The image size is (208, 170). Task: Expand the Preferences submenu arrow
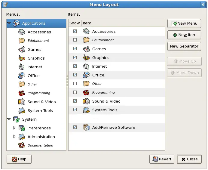pyautogui.click(x=14, y=128)
